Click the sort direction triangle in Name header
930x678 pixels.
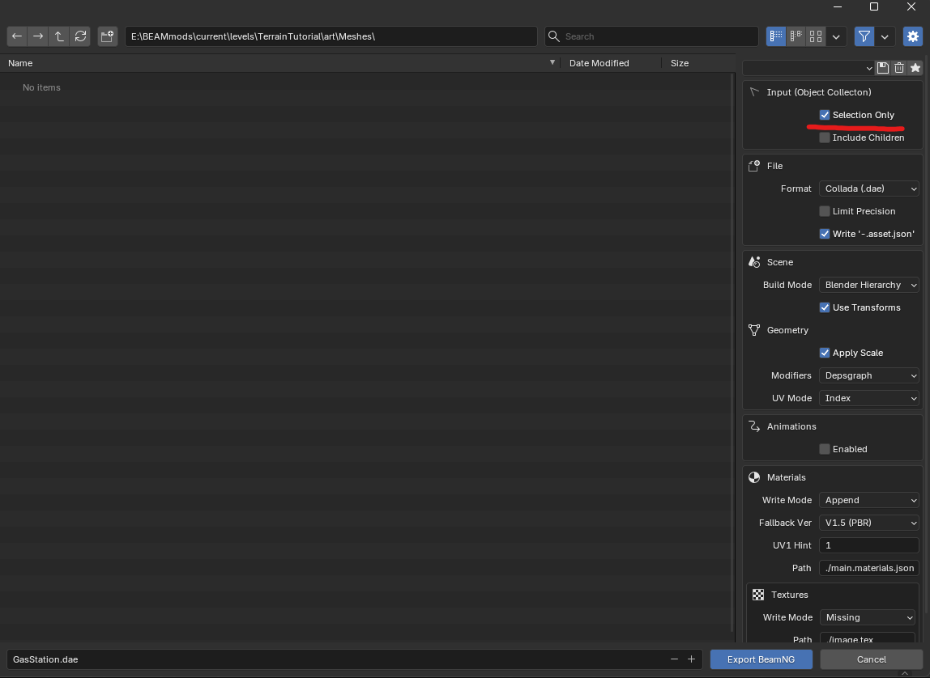click(x=552, y=62)
